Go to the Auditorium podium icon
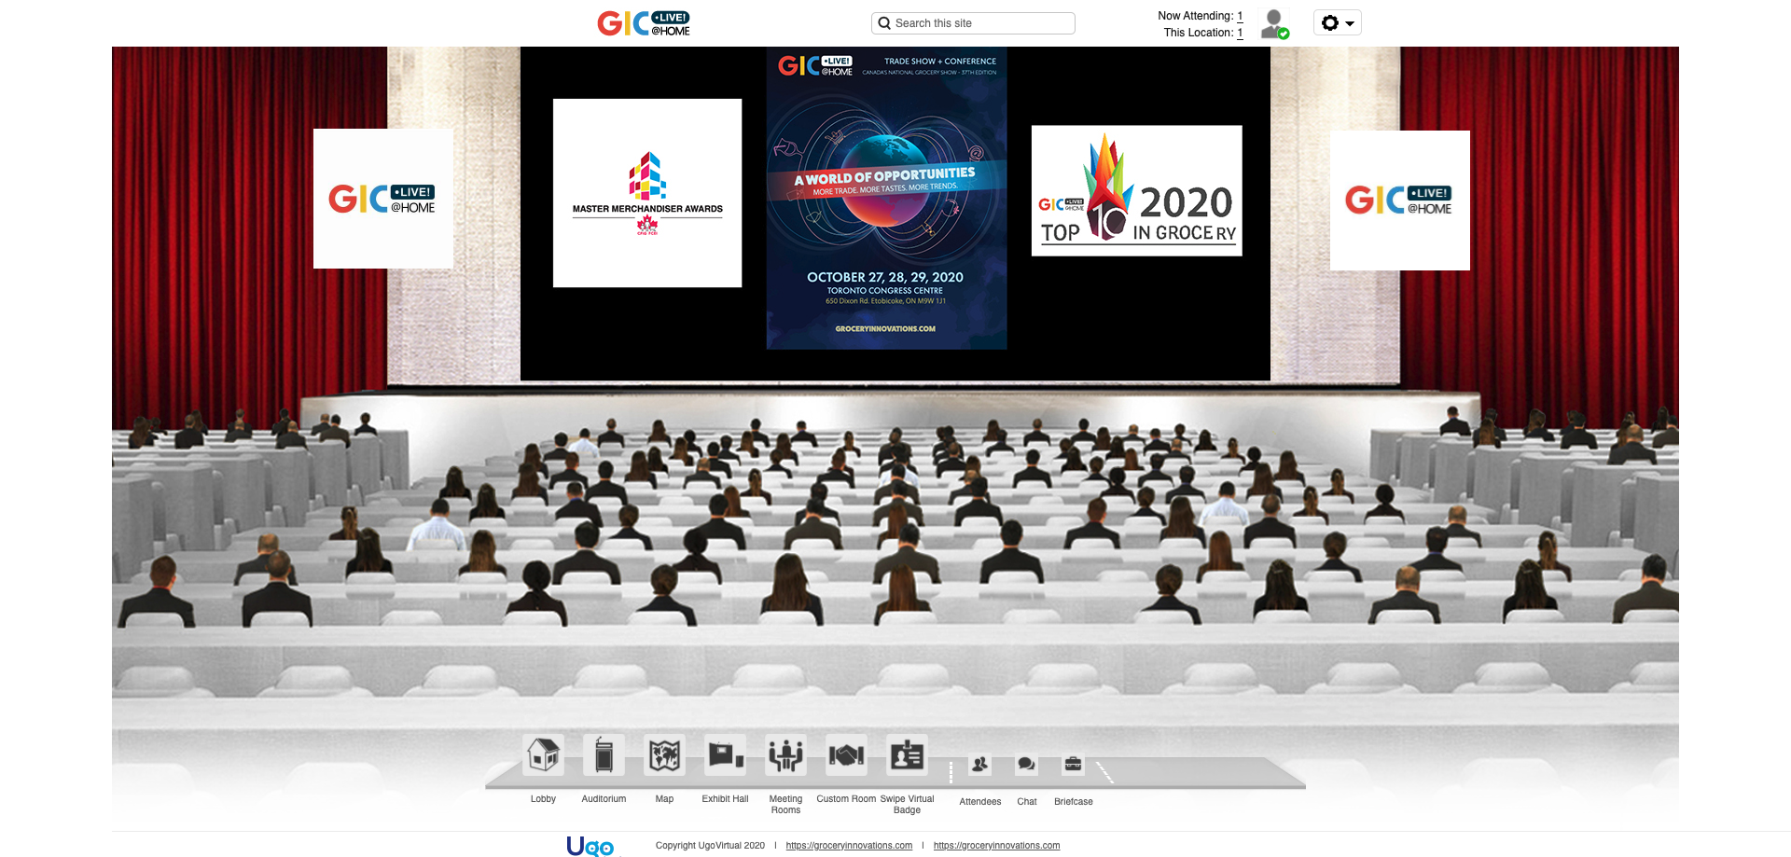The width and height of the screenshot is (1791, 857). tap(604, 755)
